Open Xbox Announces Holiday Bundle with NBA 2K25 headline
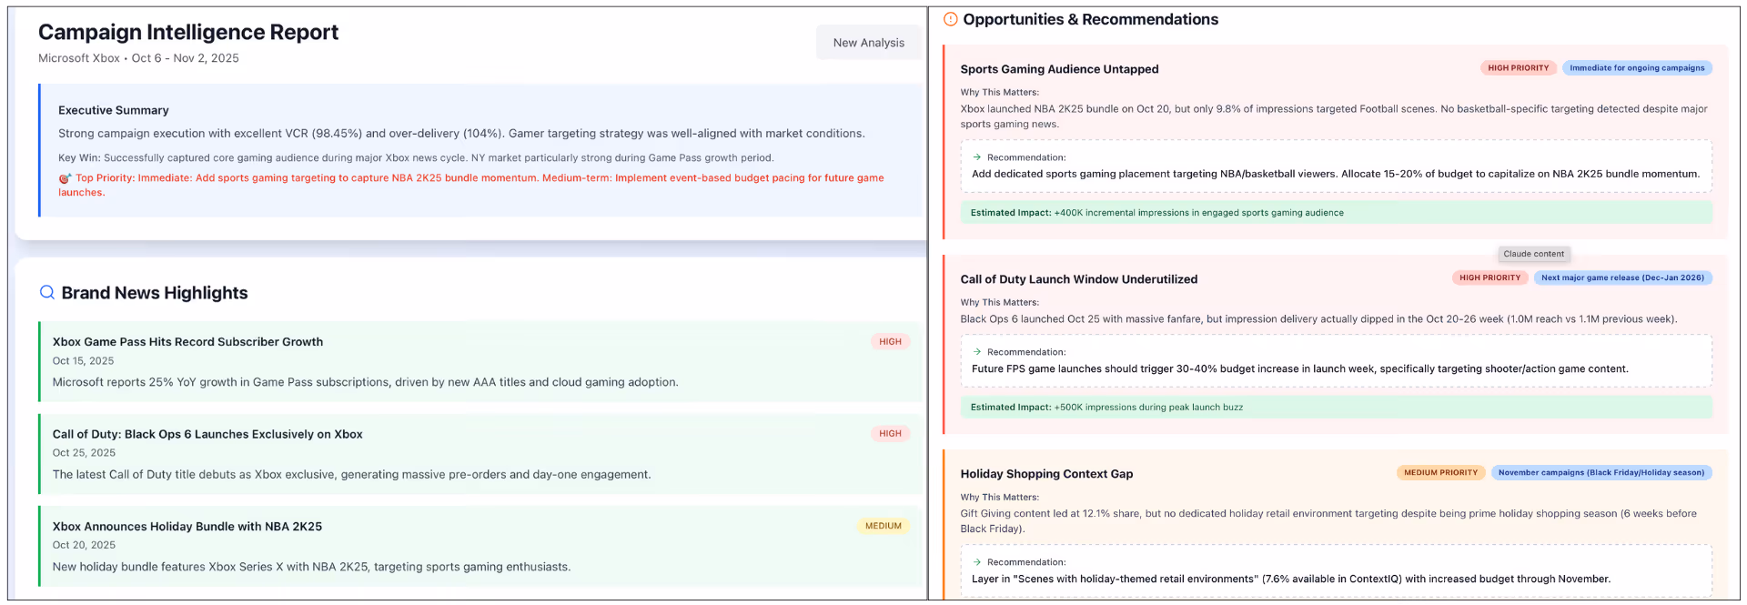The image size is (1747, 605). tap(187, 527)
